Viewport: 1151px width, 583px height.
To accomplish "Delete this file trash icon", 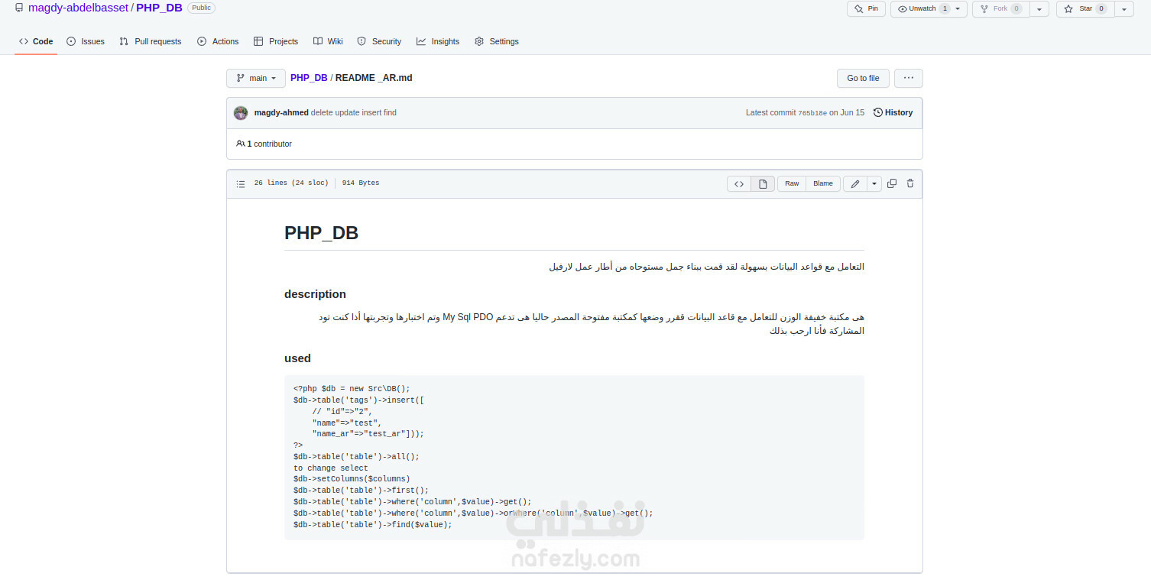I will pyautogui.click(x=909, y=183).
